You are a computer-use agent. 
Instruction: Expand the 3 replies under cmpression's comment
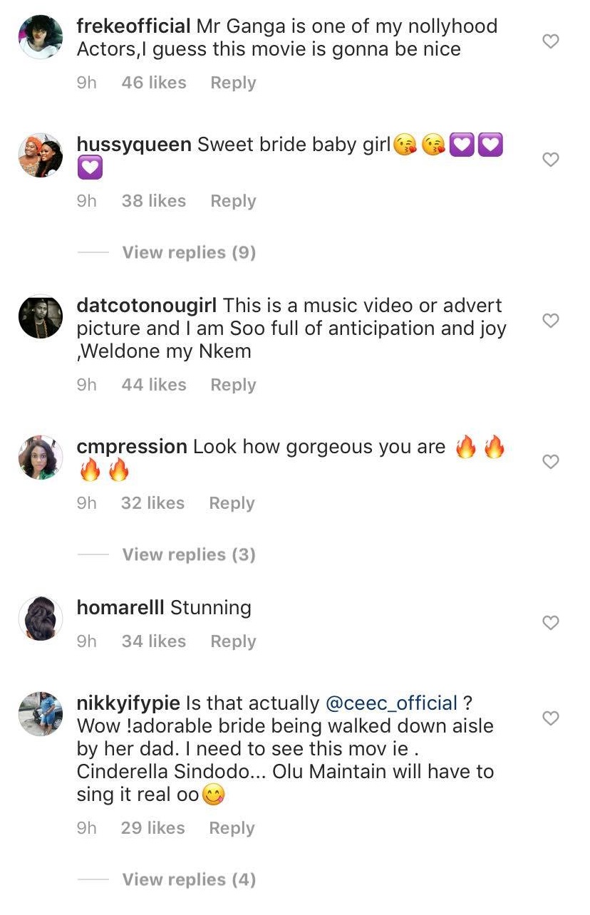[x=189, y=554]
